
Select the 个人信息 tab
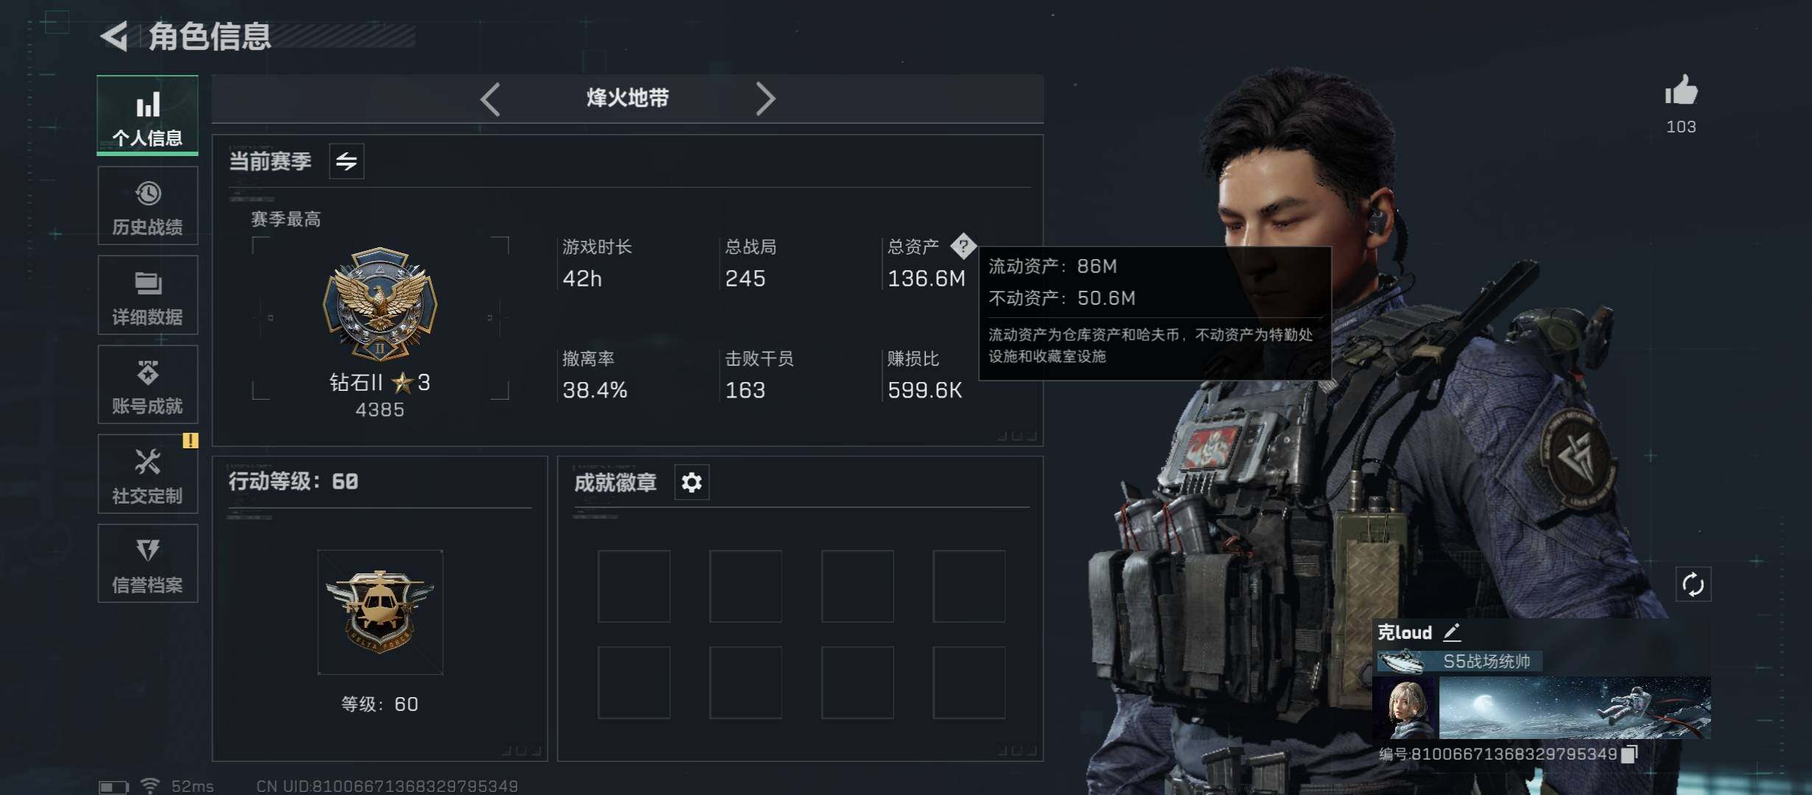pyautogui.click(x=147, y=115)
